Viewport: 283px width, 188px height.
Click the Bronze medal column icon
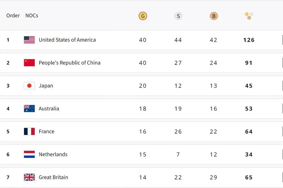pos(214,16)
